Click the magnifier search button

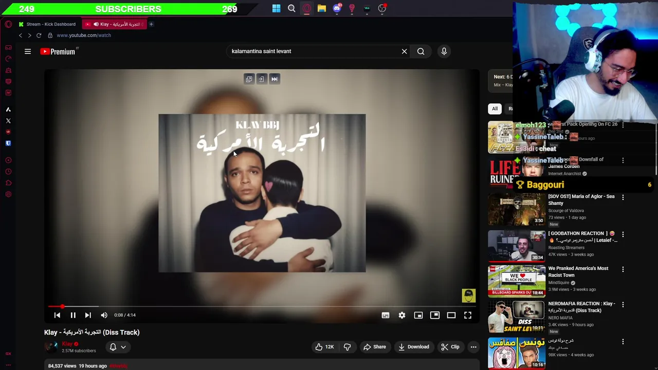click(421, 51)
